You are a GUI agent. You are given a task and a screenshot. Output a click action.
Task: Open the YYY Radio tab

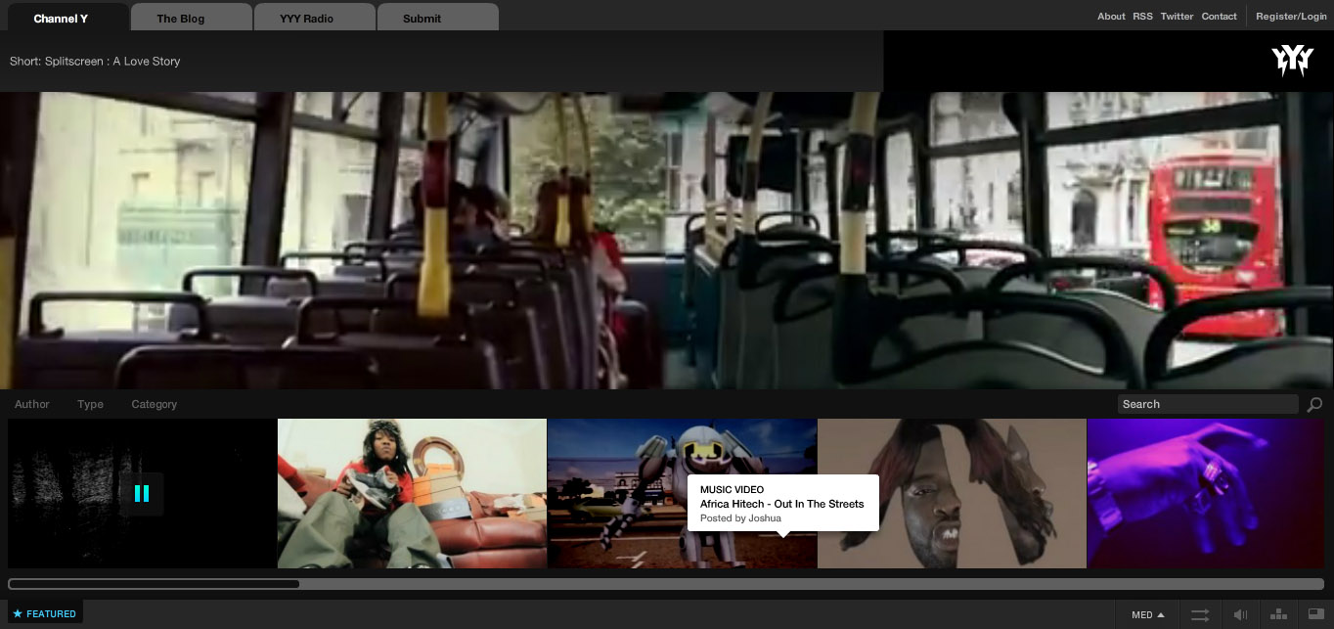306,19
